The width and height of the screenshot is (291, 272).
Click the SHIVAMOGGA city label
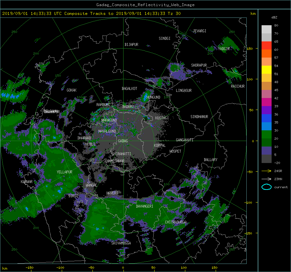tap(121, 243)
